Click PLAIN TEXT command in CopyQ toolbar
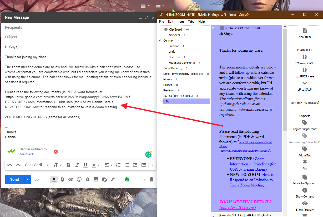 coord(305,50)
